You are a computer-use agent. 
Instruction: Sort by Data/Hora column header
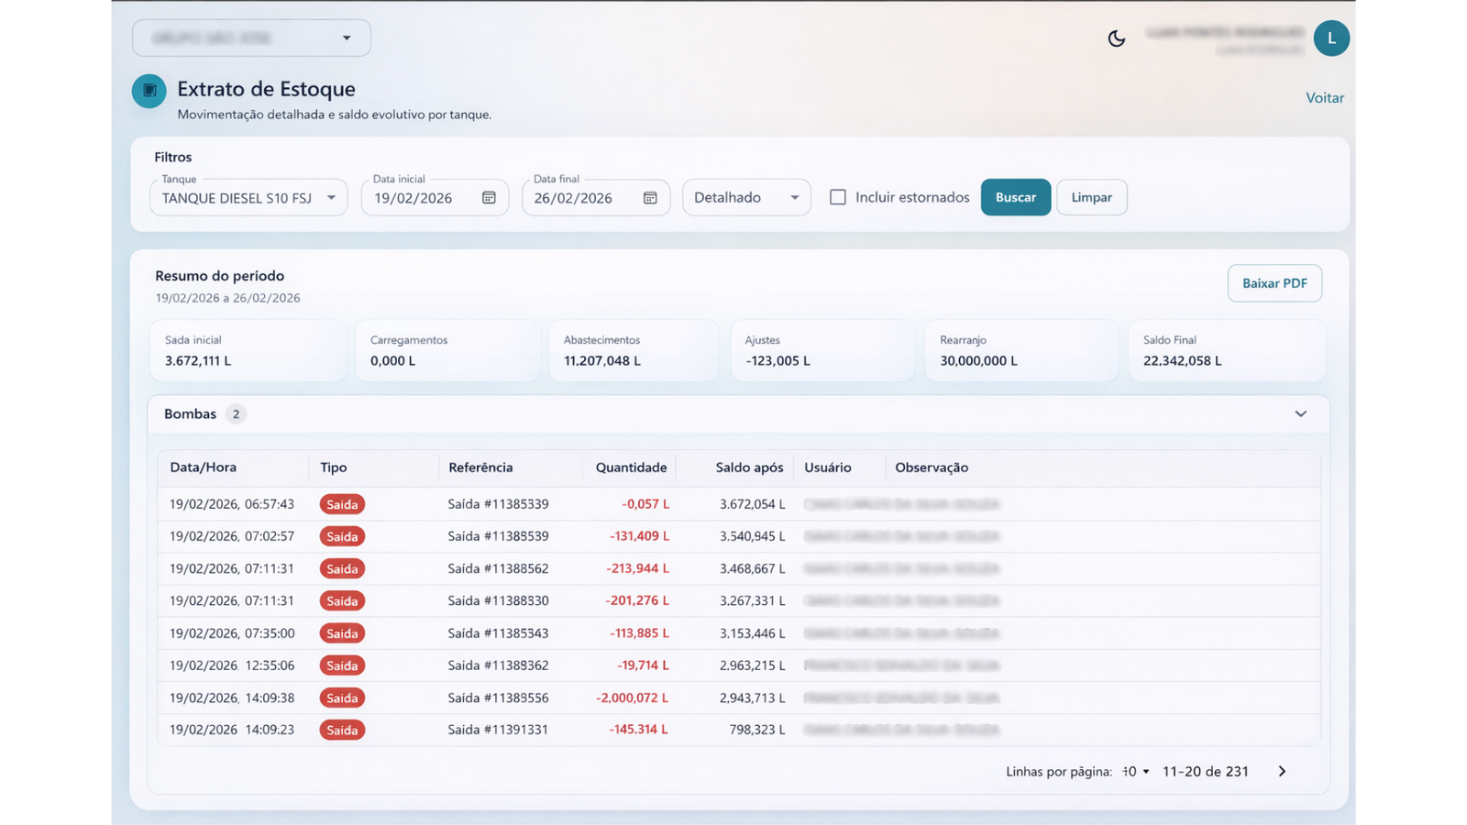click(203, 467)
